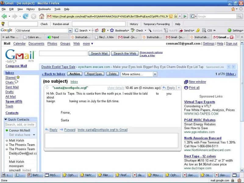
Task: Click the yellow highlighter icon on Google toolbar
Action: [198, 30]
